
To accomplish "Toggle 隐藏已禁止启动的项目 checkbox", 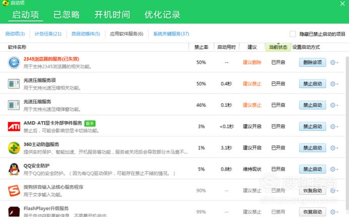I will pyautogui.click(x=293, y=34).
